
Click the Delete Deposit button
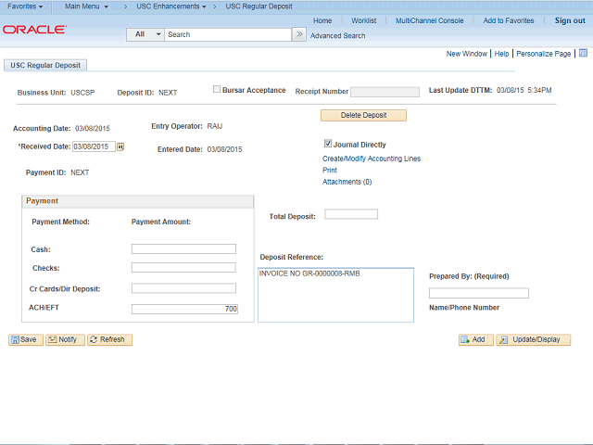click(363, 115)
